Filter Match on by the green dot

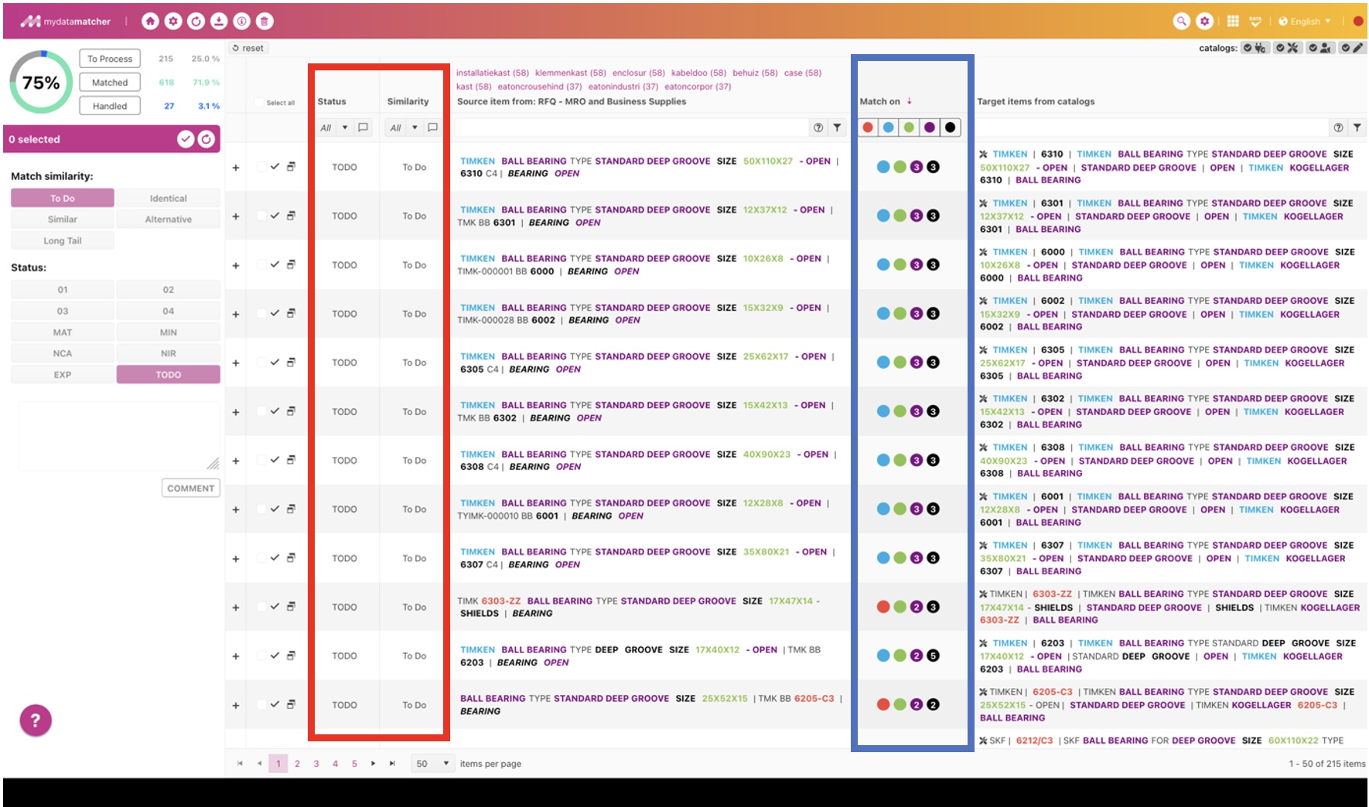(x=909, y=128)
